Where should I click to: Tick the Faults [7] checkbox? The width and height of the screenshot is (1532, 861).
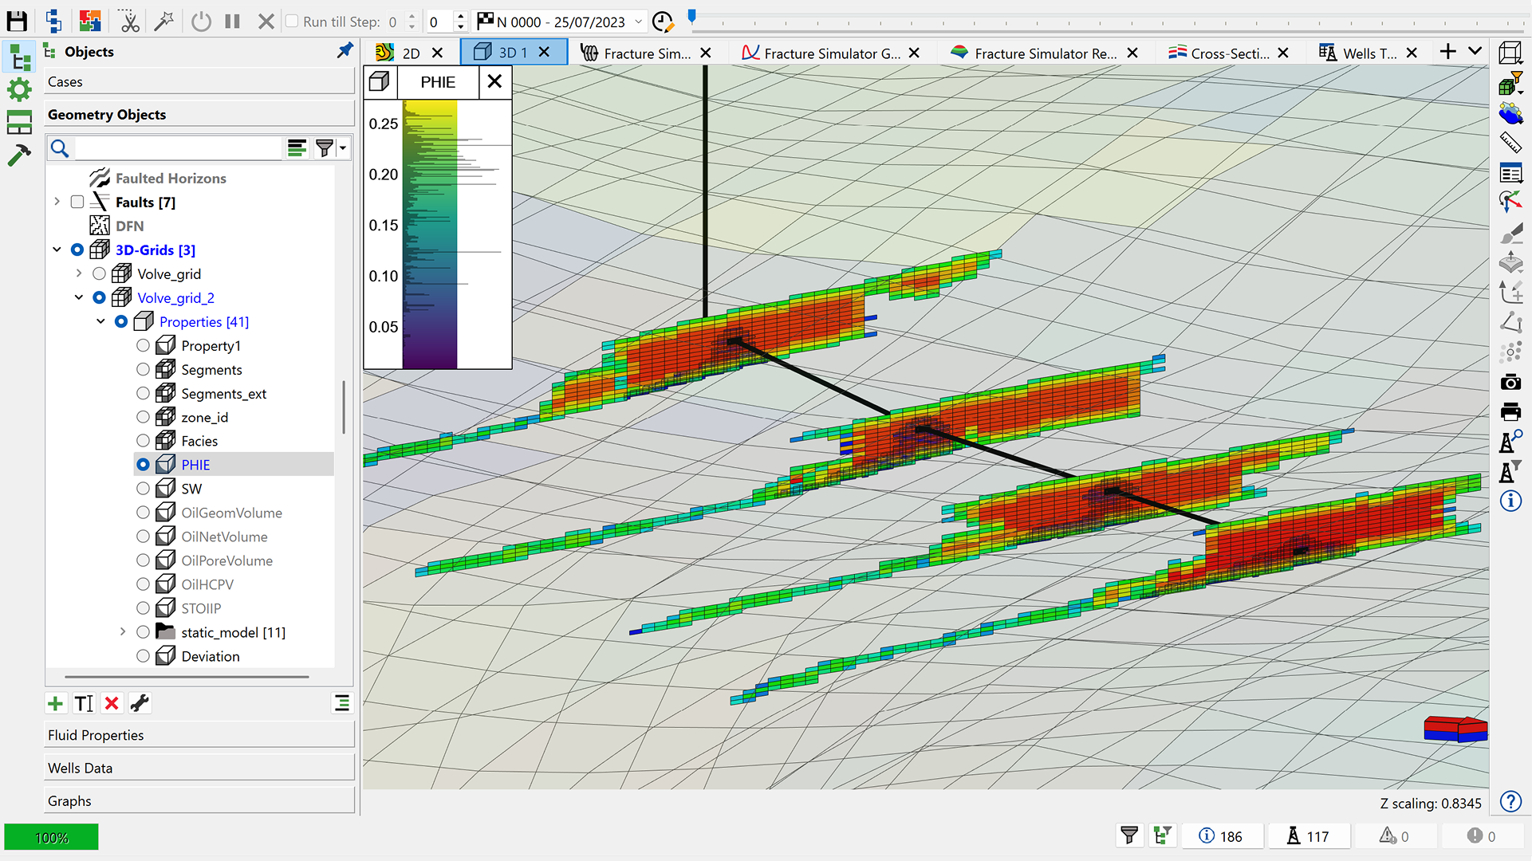(x=77, y=202)
